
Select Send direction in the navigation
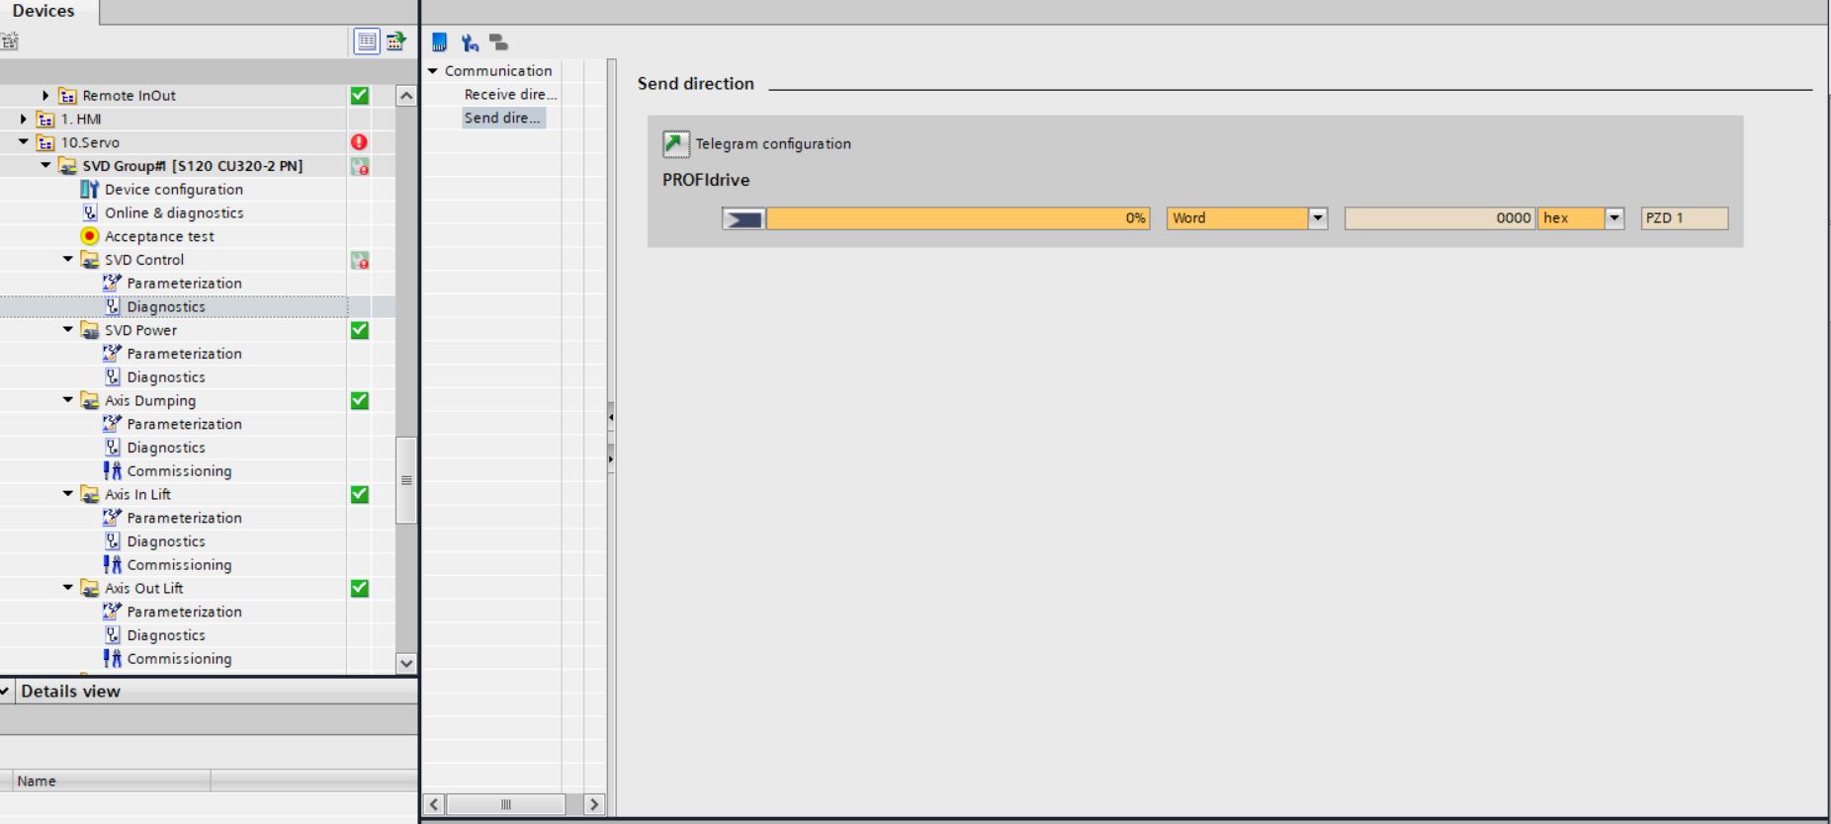[503, 119]
